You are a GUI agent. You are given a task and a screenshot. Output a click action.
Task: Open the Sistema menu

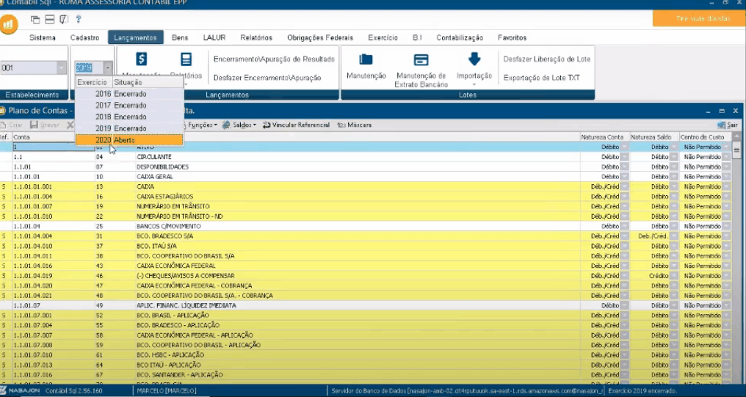point(43,37)
